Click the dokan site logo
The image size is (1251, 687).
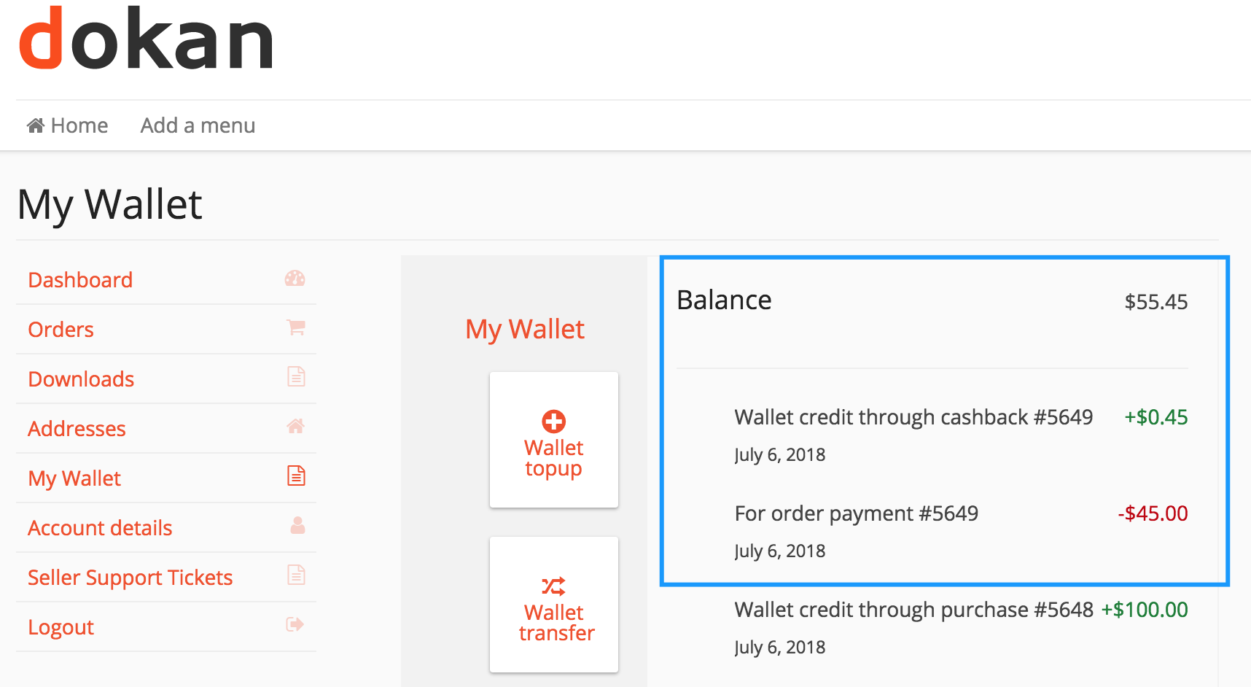[146, 38]
